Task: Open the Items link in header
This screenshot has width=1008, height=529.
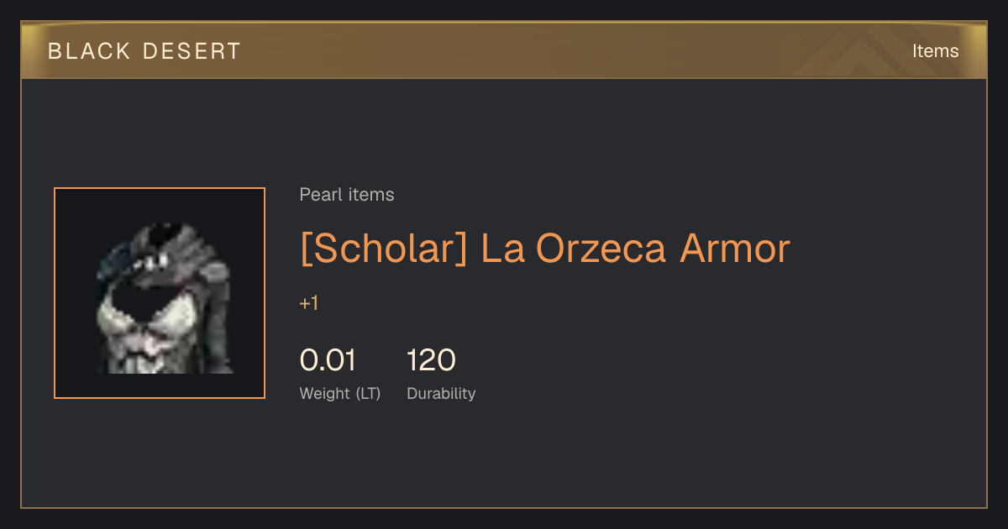Action: point(936,51)
